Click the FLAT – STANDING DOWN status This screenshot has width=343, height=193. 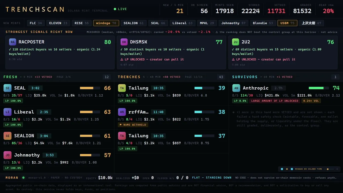coord(212,177)
